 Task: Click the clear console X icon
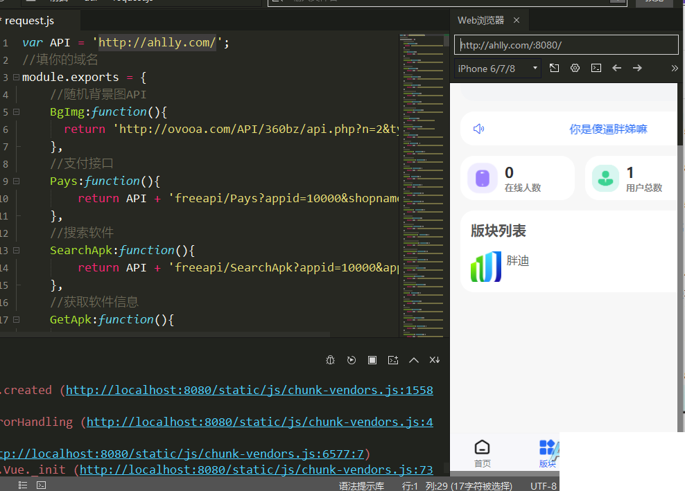pyautogui.click(x=435, y=360)
